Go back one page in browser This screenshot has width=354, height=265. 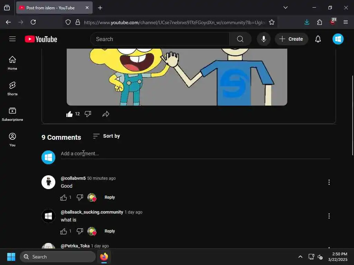(8, 22)
